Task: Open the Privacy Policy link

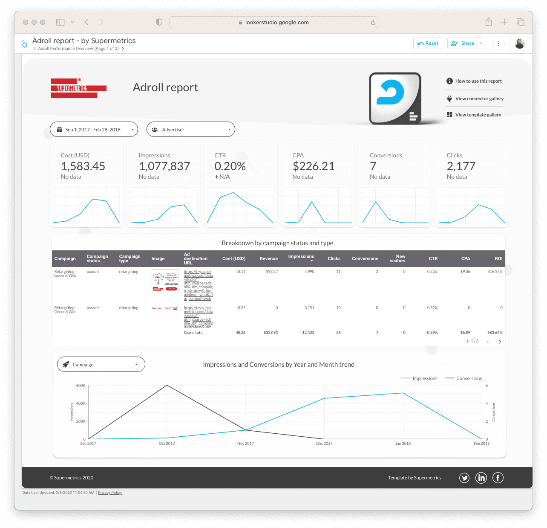Action: [110, 493]
